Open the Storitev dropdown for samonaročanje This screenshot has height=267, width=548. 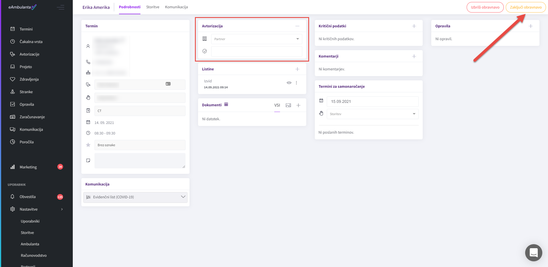tap(372, 114)
